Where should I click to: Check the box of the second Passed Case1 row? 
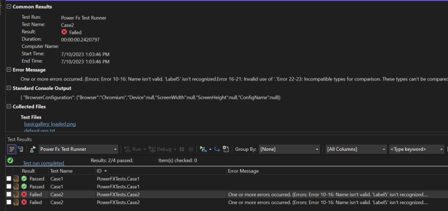[x=9, y=187]
